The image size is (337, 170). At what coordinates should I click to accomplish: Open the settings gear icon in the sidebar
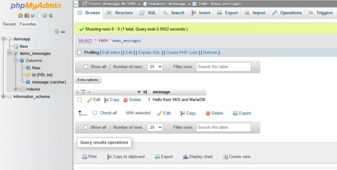[45, 15]
